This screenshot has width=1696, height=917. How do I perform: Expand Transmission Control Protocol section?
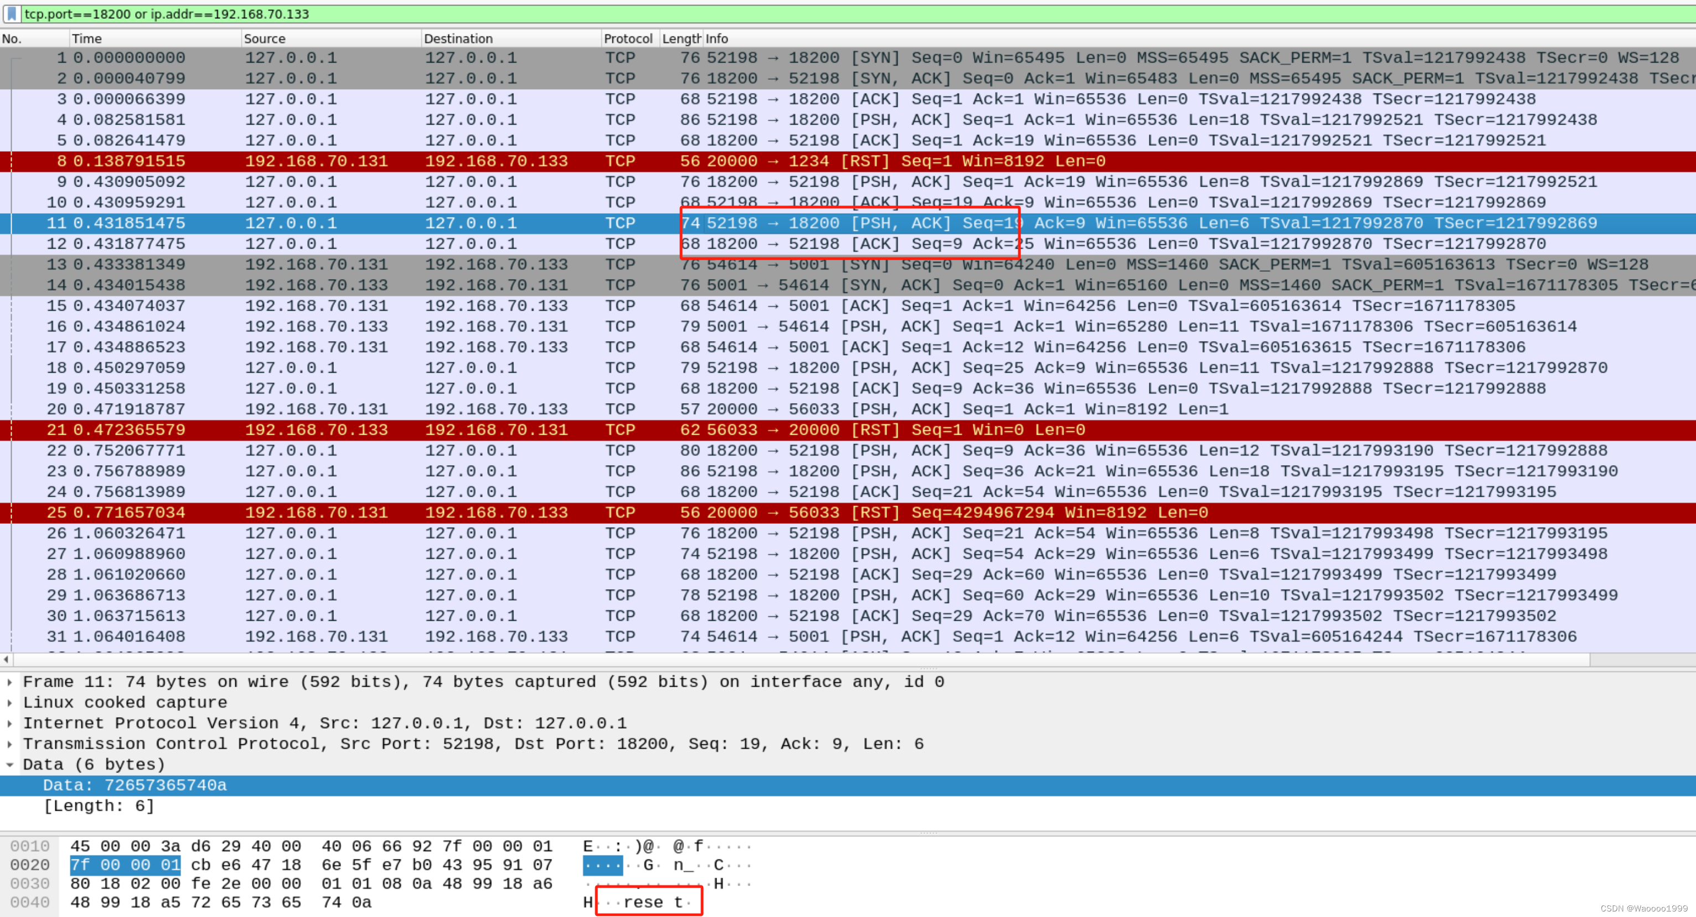[9, 744]
